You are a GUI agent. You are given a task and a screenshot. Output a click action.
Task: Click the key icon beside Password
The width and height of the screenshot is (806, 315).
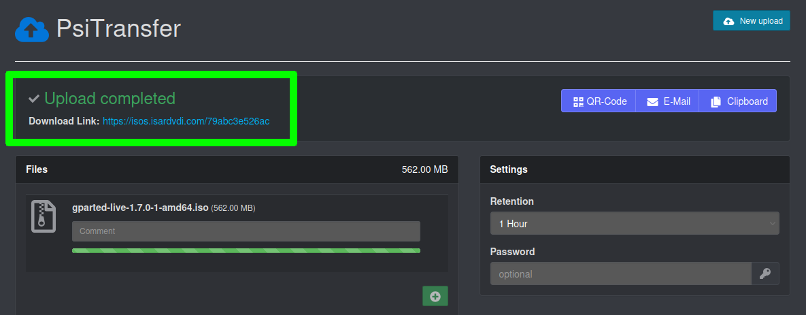(765, 274)
